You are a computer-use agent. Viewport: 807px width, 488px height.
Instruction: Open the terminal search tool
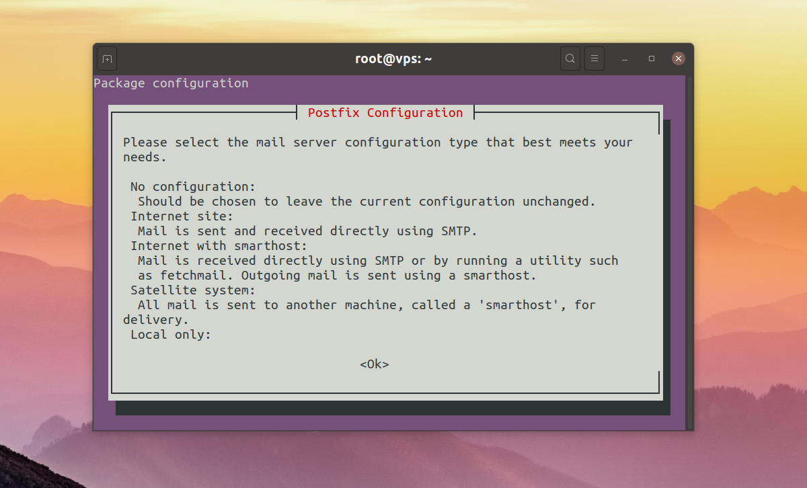(x=570, y=59)
